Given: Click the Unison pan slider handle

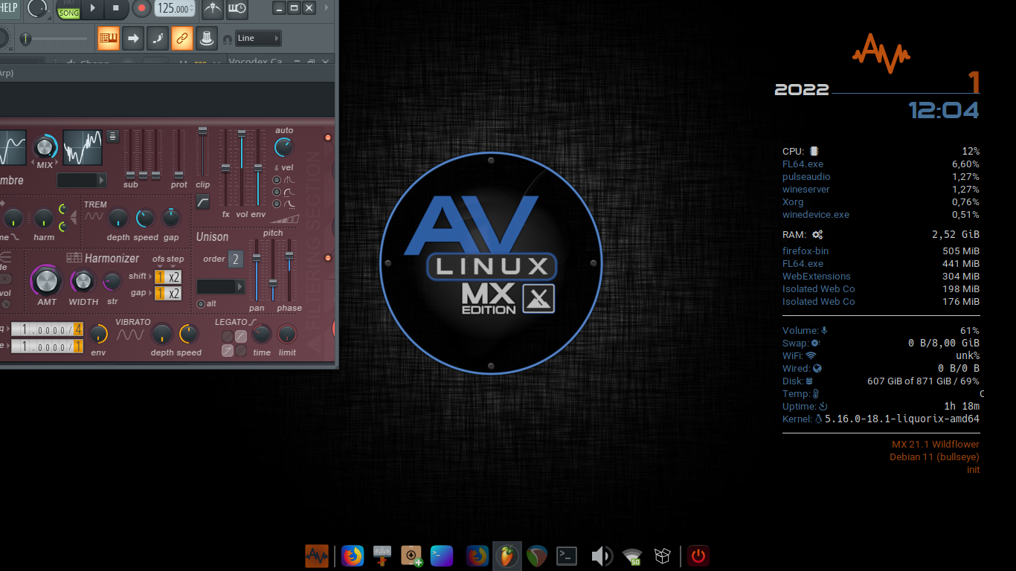Looking at the screenshot, I should coord(257,257).
